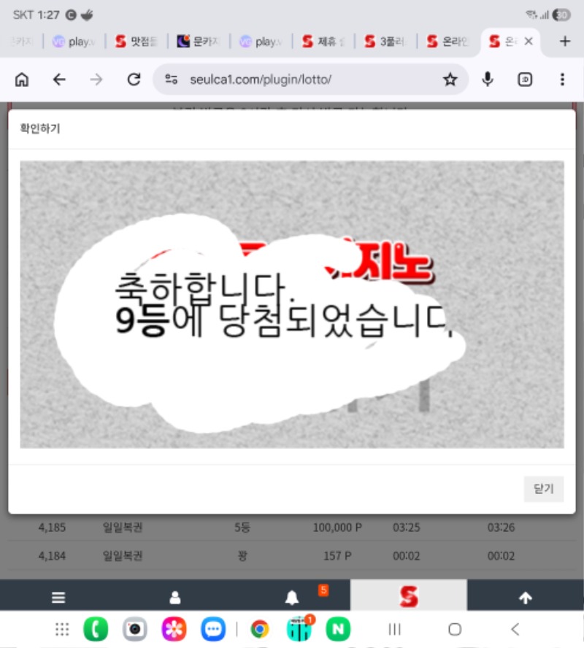584x648 pixels.
Task: Open the hamburger menu in the bottom bar
Action: 58,598
